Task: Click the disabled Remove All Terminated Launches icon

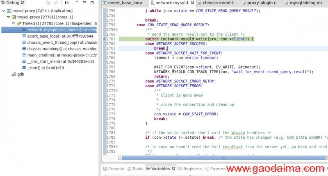Action: click(x=48, y=2)
